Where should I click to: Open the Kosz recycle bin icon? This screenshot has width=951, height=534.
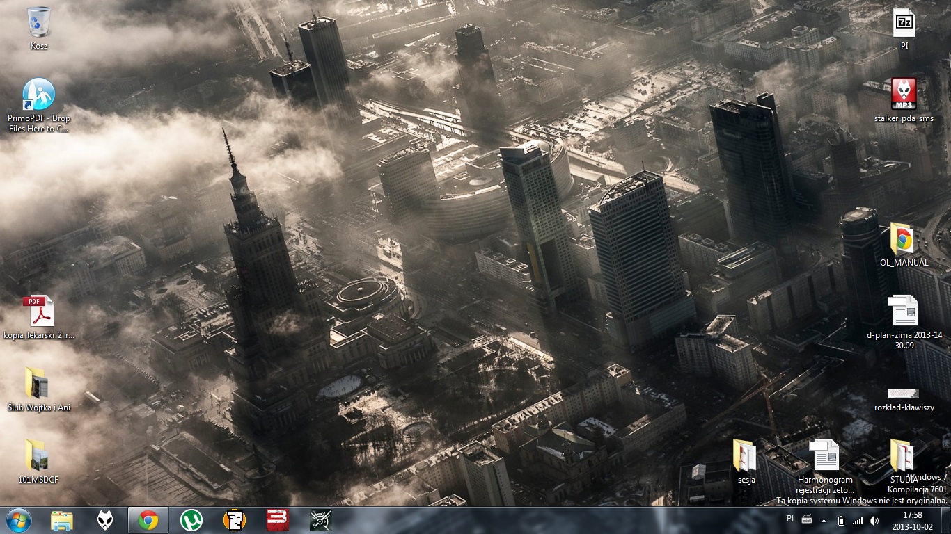point(39,23)
